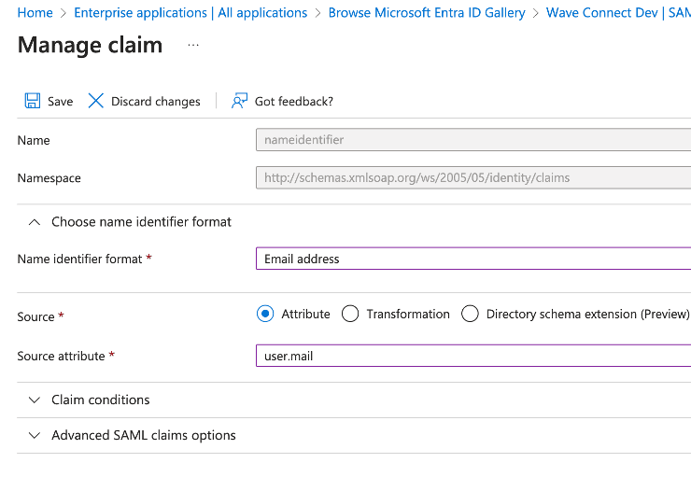Go to Home breadcrumb

pyautogui.click(x=35, y=13)
